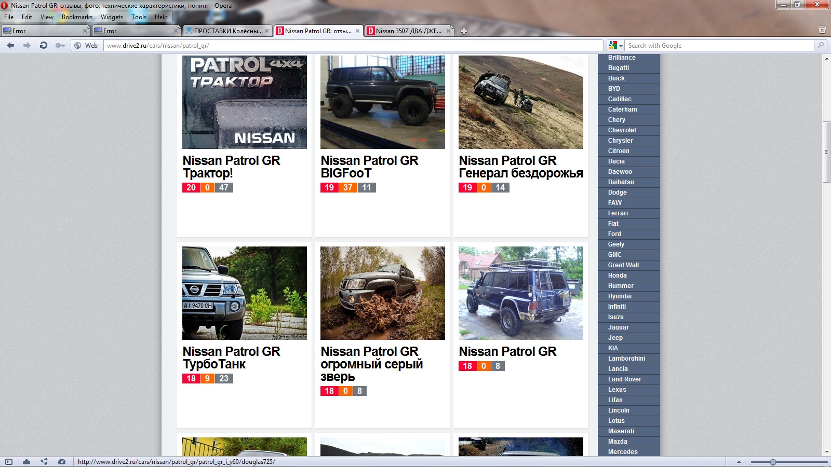Go forward to the next page
The height and width of the screenshot is (467, 831).
coord(26,46)
